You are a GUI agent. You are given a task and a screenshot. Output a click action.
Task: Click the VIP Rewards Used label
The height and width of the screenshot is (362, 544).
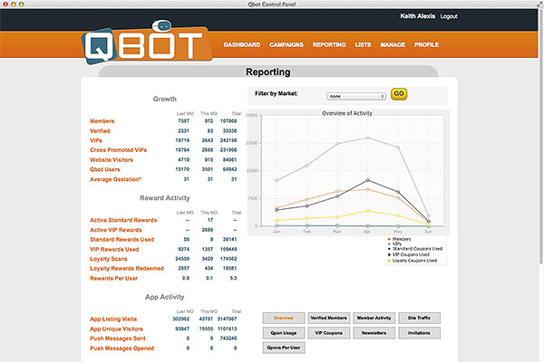[114, 249]
